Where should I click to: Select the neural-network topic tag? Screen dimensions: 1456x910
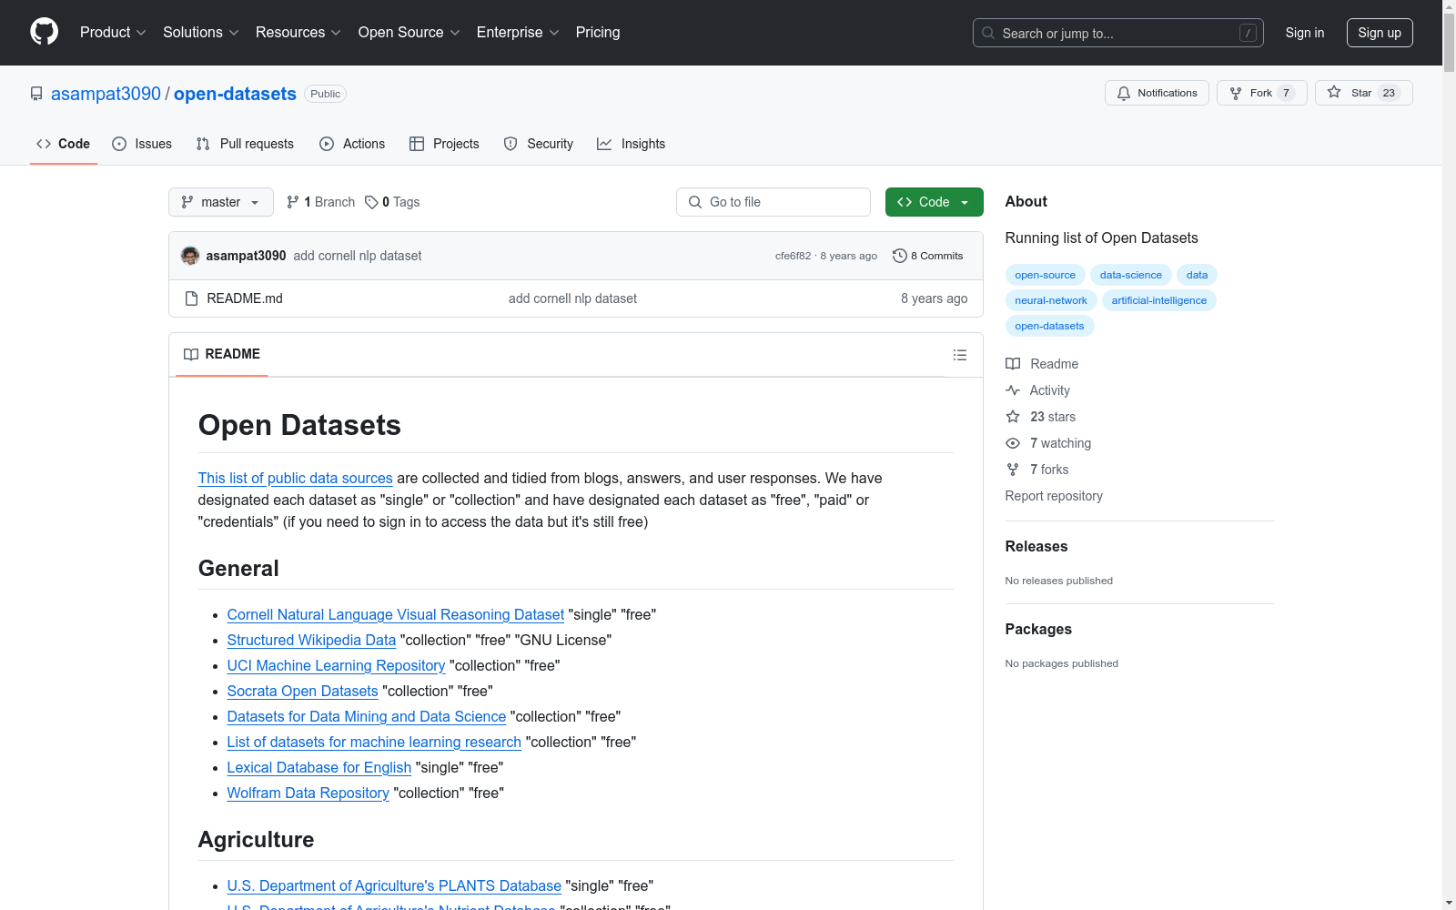tap(1051, 300)
